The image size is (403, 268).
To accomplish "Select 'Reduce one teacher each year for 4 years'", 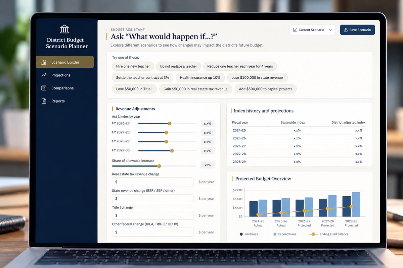I will tap(240, 66).
